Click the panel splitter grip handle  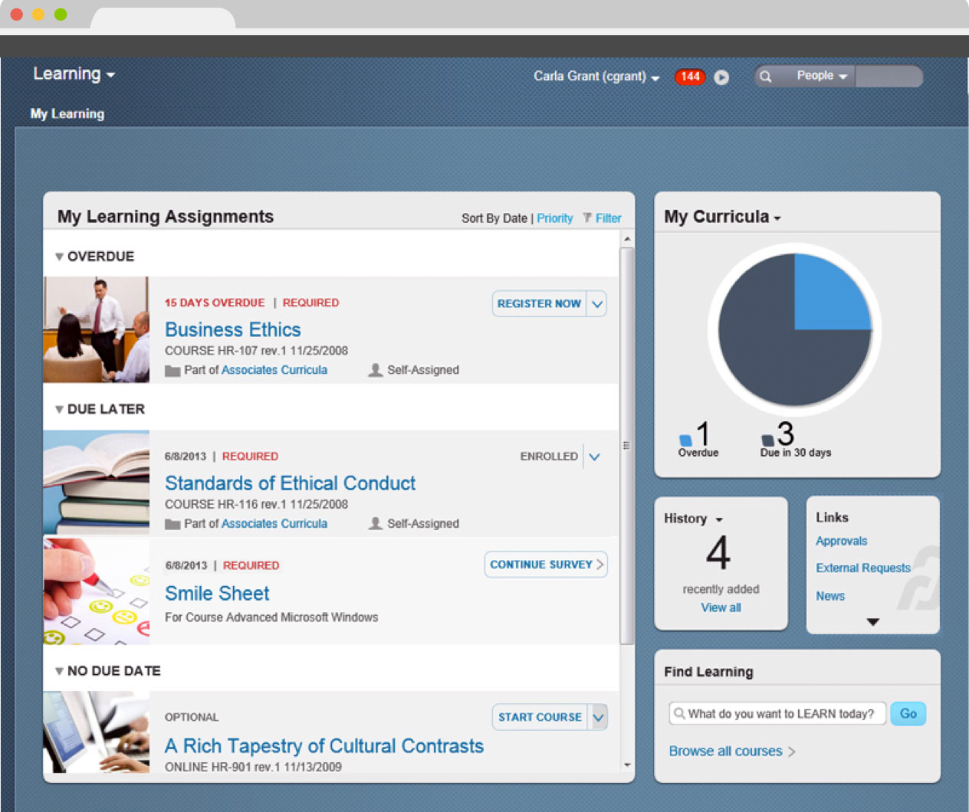point(626,445)
